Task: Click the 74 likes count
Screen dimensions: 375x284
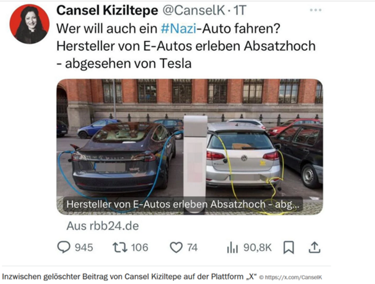Action: 192,247
